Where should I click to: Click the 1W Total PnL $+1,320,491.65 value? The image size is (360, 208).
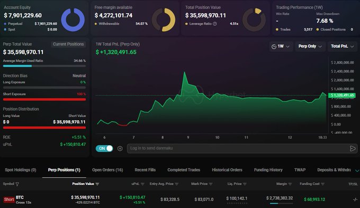pyautogui.click(x=116, y=52)
